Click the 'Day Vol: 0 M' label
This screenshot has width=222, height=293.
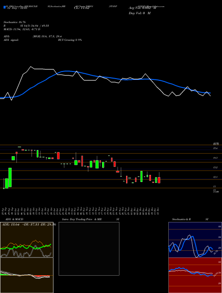(x=139, y=13)
